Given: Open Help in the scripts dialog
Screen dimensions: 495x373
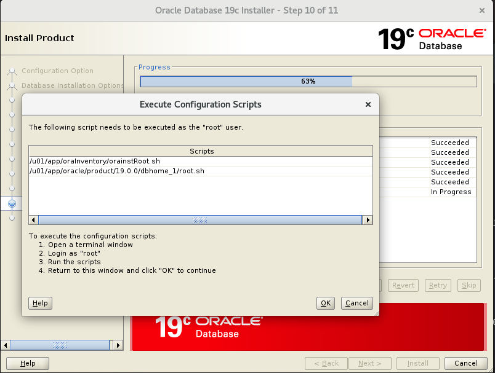Looking at the screenshot, I should pyautogui.click(x=40, y=303).
